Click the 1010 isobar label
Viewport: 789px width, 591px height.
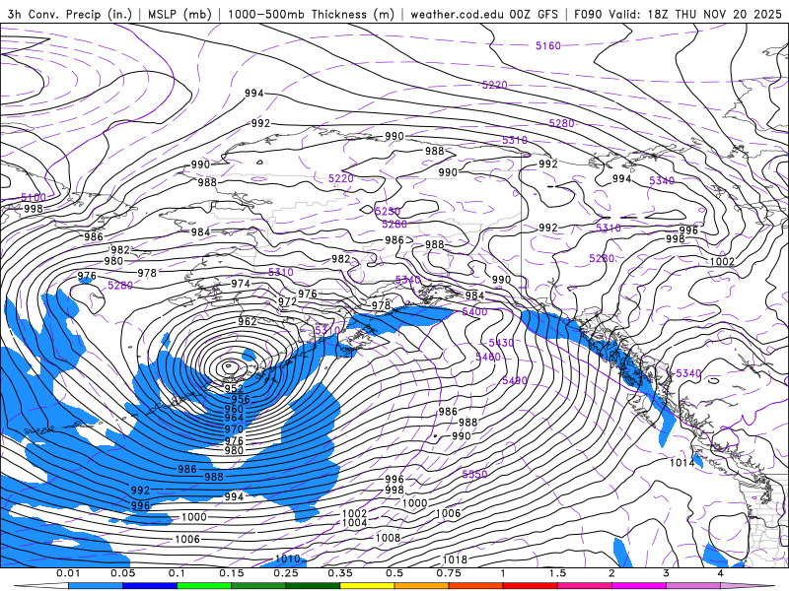(x=288, y=558)
